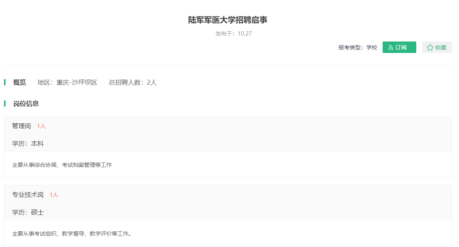Screen dimensions: 459x247
Task: Click 学历：硕士 requirement
Action: pyautogui.click(x=28, y=212)
